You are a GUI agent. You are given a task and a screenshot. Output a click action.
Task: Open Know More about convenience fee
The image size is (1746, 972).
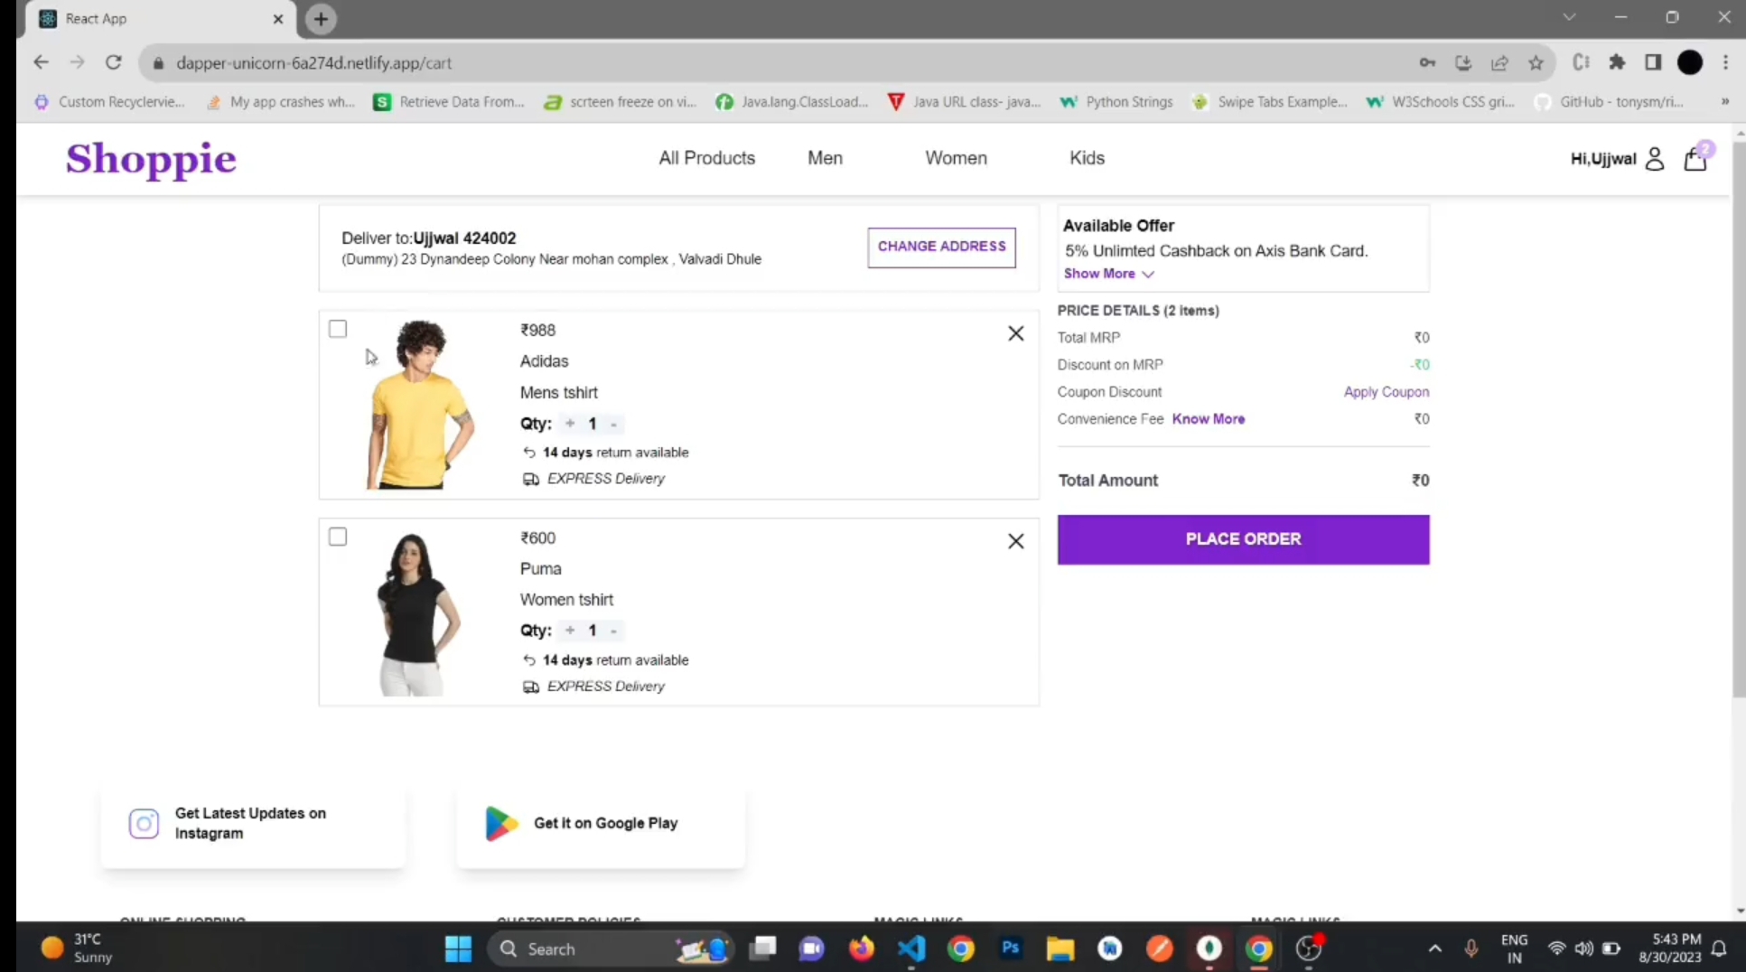click(1209, 419)
